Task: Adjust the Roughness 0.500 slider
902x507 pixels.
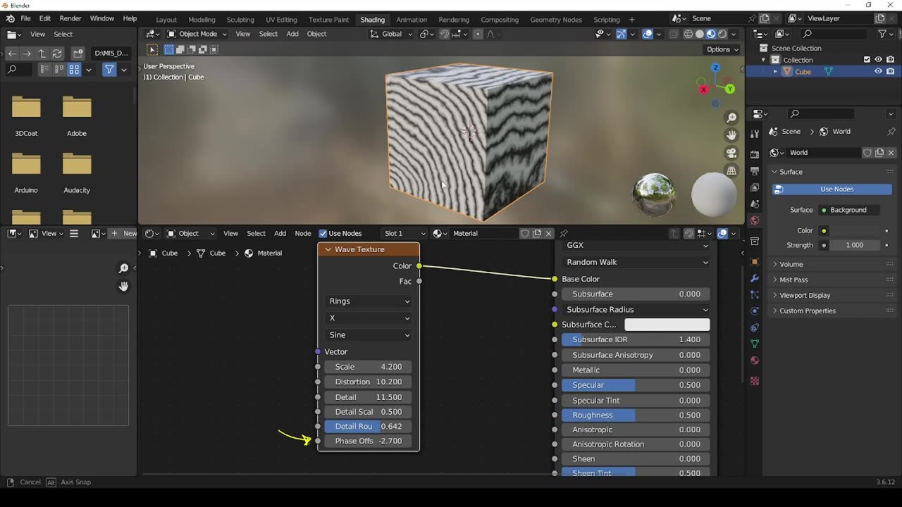Action: pyautogui.click(x=636, y=415)
